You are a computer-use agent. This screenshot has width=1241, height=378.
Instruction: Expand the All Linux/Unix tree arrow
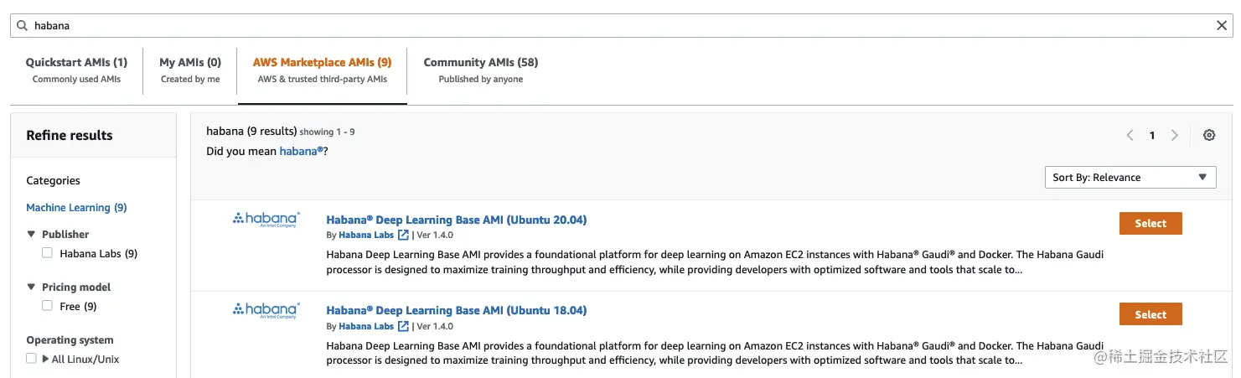point(45,359)
